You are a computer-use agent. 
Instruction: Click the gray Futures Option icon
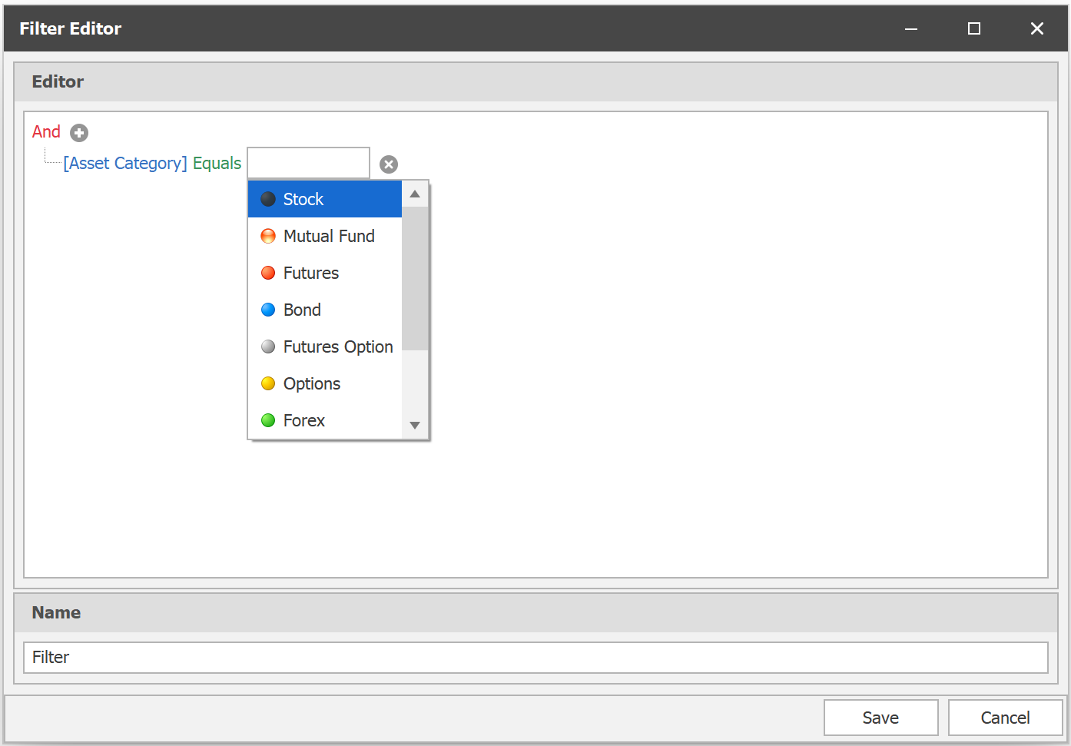pyautogui.click(x=268, y=346)
